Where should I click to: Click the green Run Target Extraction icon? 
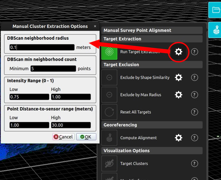pyautogui.click(x=109, y=52)
